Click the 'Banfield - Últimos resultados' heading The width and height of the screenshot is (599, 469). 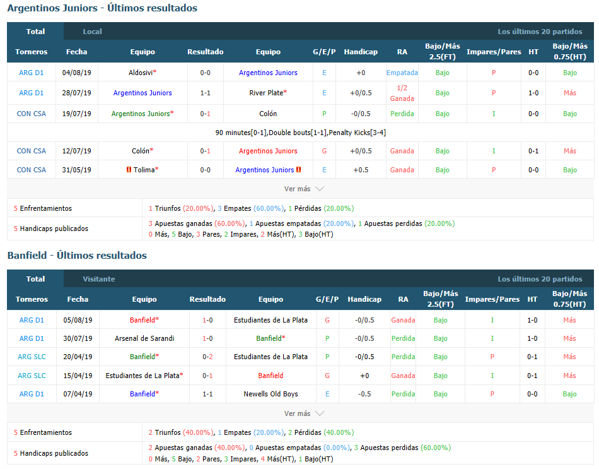(x=77, y=256)
